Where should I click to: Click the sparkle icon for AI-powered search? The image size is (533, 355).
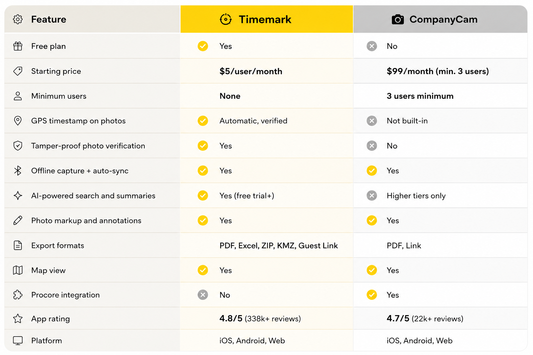click(18, 196)
